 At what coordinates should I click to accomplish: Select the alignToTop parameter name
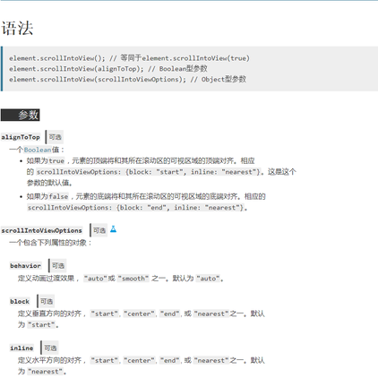(21, 137)
